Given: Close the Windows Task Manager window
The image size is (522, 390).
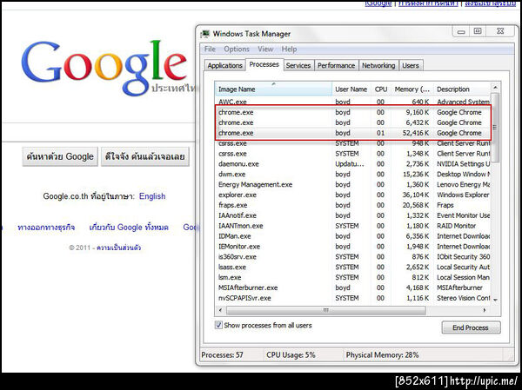Looking at the screenshot, I should pos(500,31).
